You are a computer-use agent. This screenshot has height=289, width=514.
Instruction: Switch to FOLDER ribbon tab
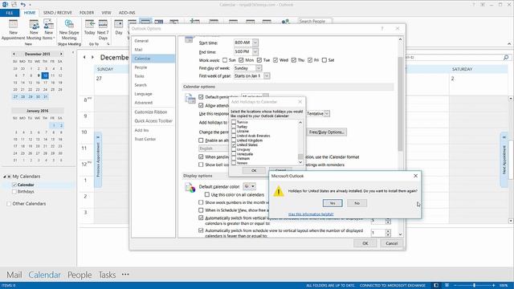(x=87, y=13)
